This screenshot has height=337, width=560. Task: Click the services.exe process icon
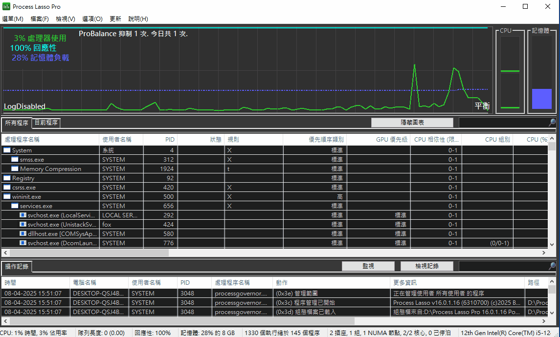click(15, 206)
